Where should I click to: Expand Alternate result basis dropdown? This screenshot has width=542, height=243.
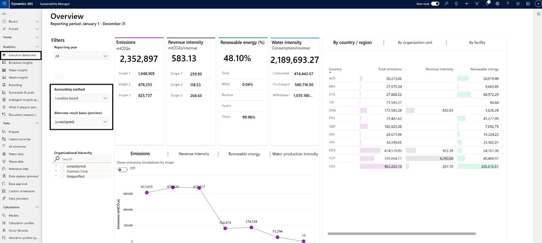(x=81, y=122)
